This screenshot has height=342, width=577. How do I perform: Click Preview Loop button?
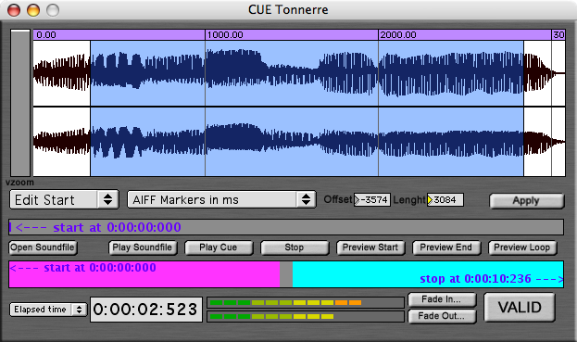tap(522, 247)
